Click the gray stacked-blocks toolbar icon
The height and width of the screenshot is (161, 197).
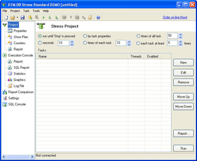pyautogui.click(x=84, y=18)
